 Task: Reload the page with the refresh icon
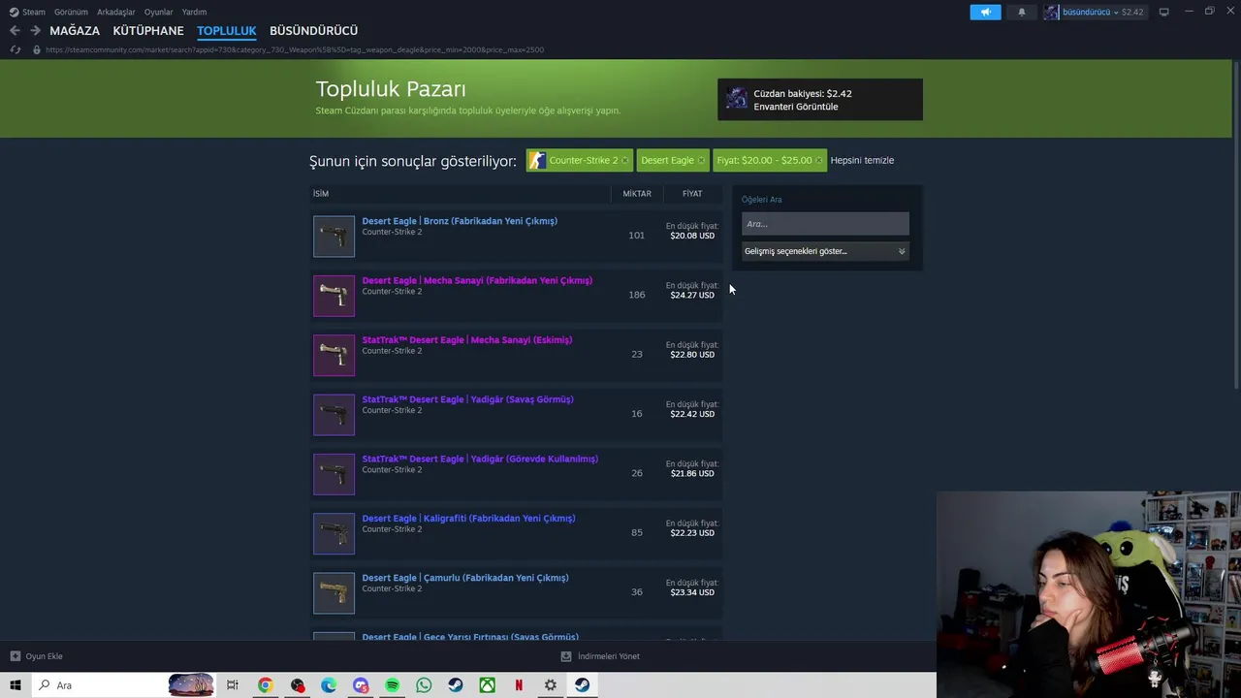[16, 49]
